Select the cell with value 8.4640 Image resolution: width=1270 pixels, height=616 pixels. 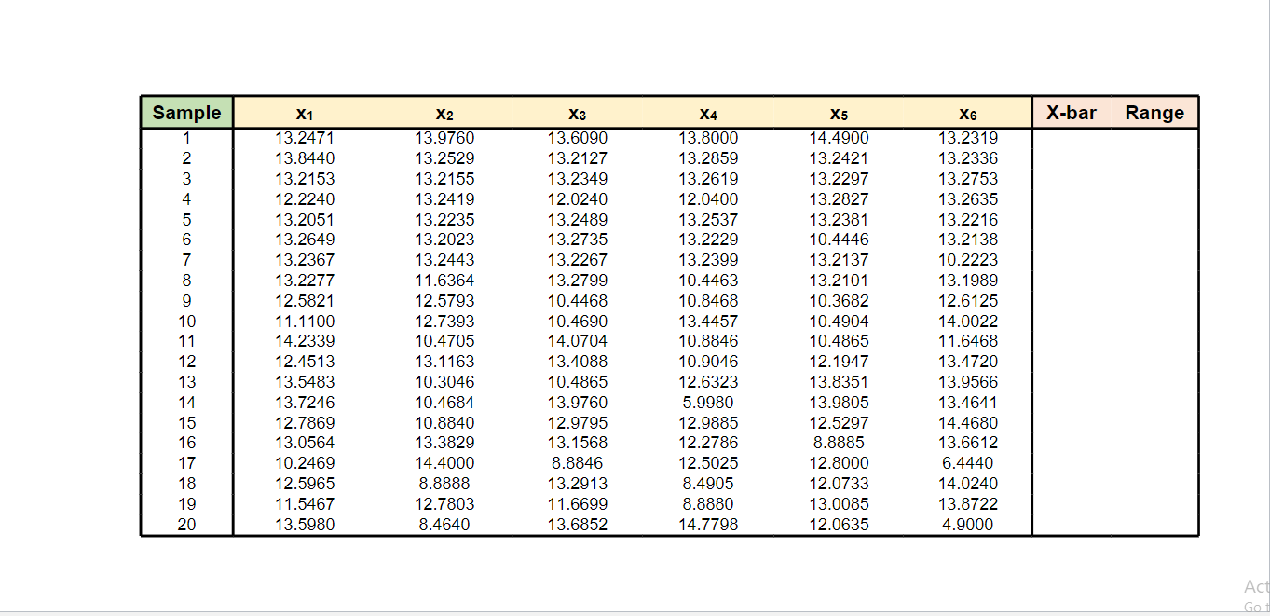pyautogui.click(x=444, y=524)
